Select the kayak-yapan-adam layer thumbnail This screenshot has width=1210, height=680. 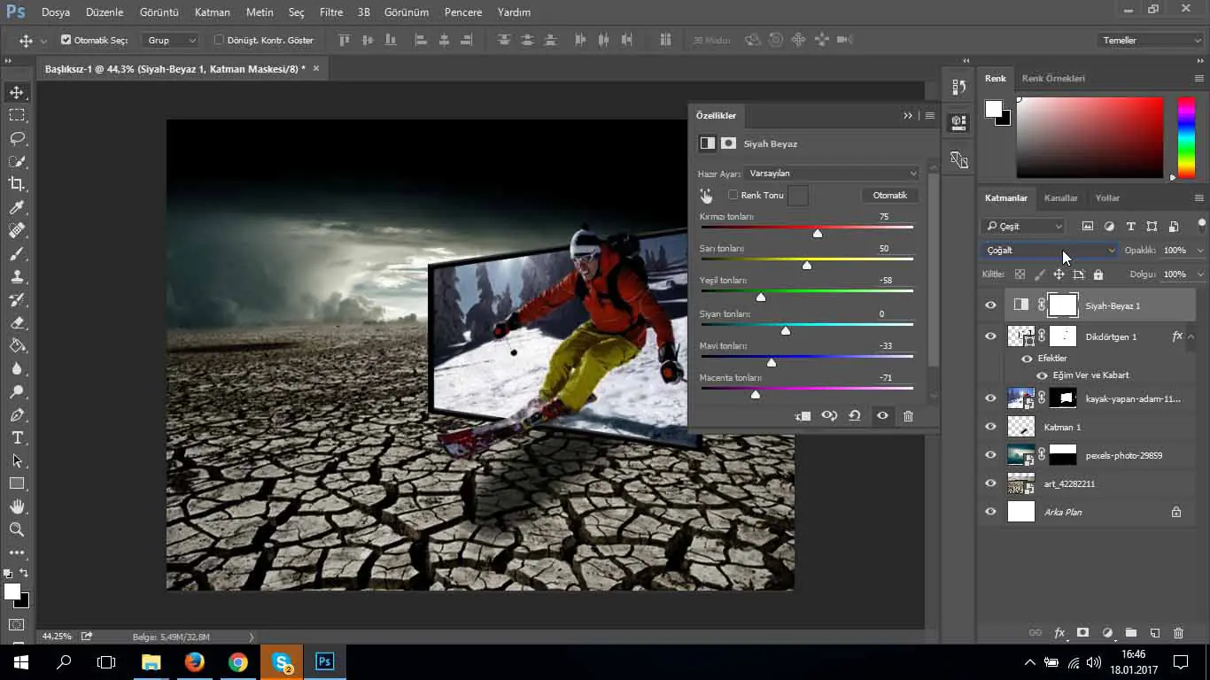pos(1021,398)
